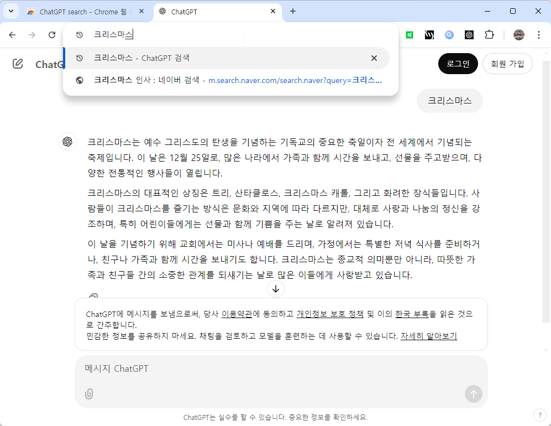This screenshot has width=551, height=426.
Task: Click the magnifier search extension icon
Action: point(449,34)
